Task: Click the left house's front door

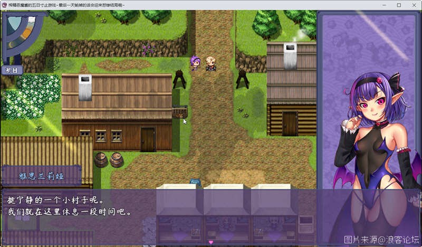Action: click(x=148, y=139)
